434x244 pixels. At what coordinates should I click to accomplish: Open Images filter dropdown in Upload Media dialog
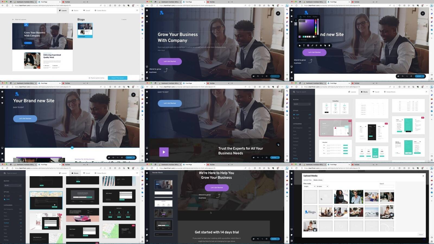tap(309, 186)
